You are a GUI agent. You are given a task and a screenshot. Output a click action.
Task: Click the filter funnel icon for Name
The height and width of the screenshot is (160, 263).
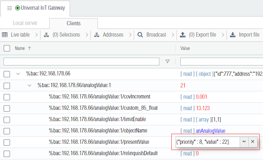pyautogui.click(x=167, y=62)
